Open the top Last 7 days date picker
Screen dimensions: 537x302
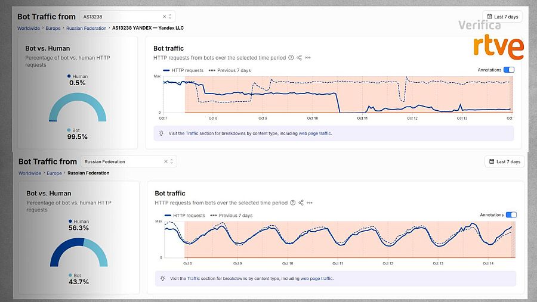point(502,17)
